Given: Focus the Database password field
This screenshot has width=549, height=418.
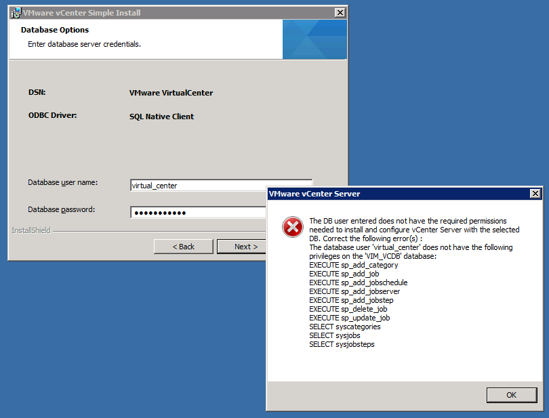Looking at the screenshot, I should 198,213.
